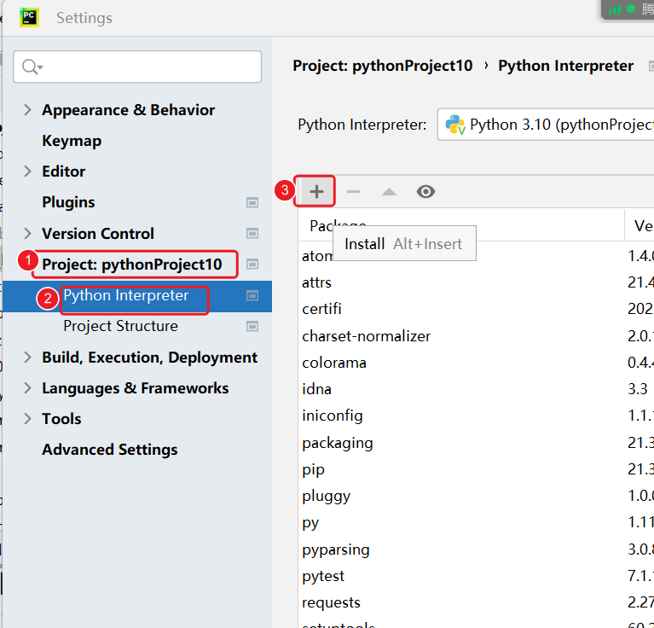Click Settings window title text
Viewport: 654px width, 628px height.
pyautogui.click(x=84, y=18)
